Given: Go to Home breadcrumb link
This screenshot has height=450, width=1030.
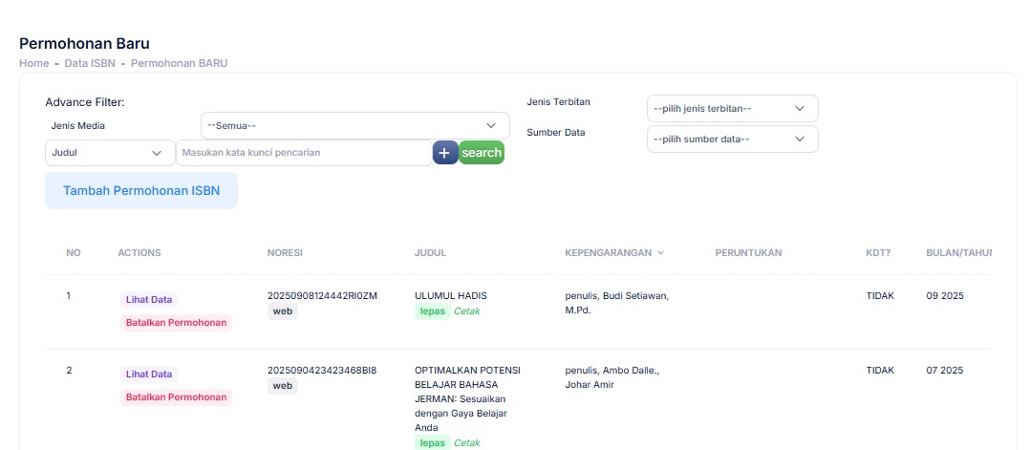Looking at the screenshot, I should coord(33,63).
